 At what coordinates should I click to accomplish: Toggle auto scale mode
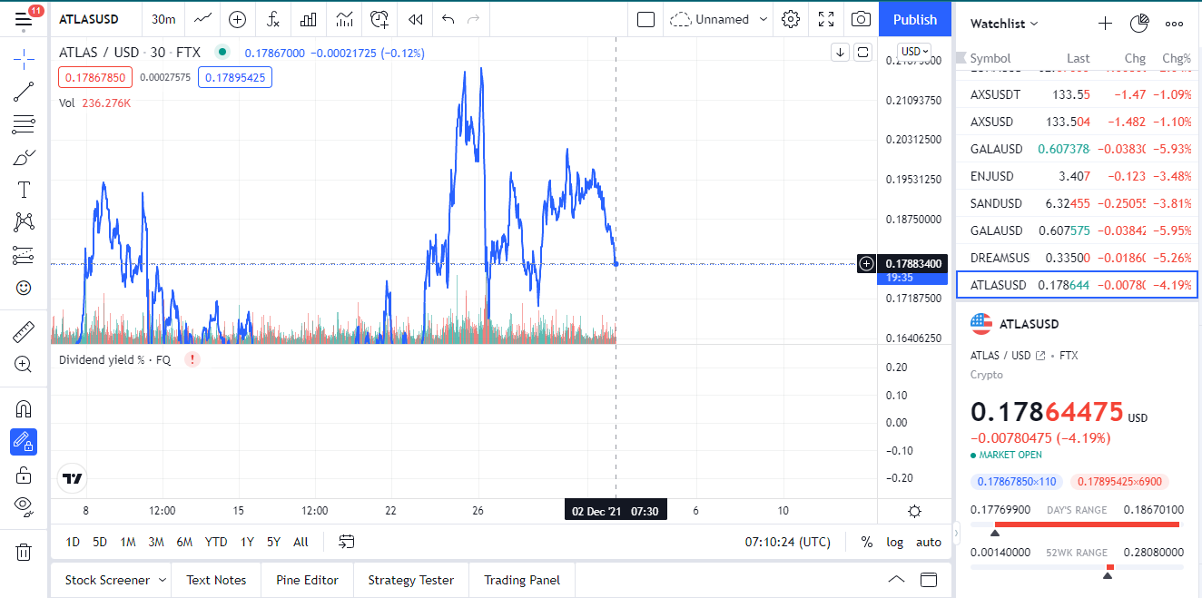pos(929,542)
